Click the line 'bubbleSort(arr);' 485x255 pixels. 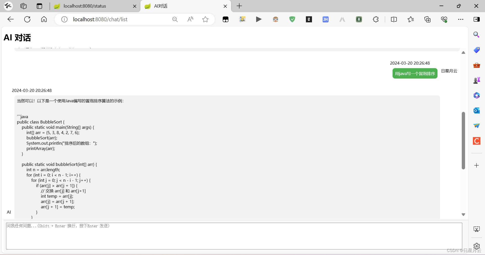click(x=42, y=138)
